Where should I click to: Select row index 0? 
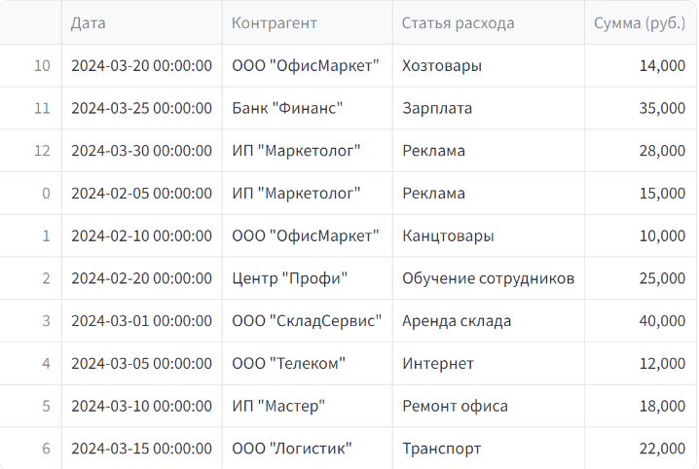(30, 194)
